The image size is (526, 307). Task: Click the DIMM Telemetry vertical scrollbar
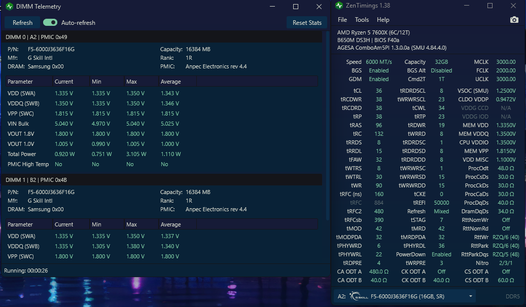[x=328, y=126]
